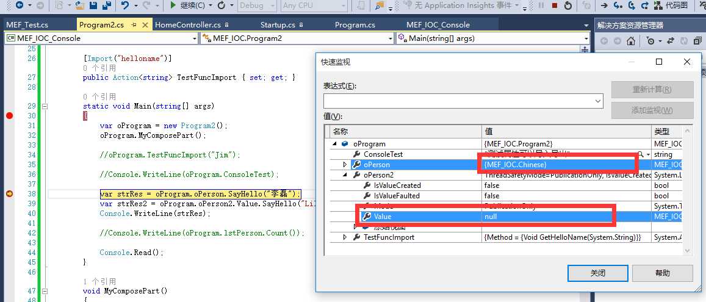
Task: Switch to the MEF_IOC_Console tab
Action: (x=438, y=25)
